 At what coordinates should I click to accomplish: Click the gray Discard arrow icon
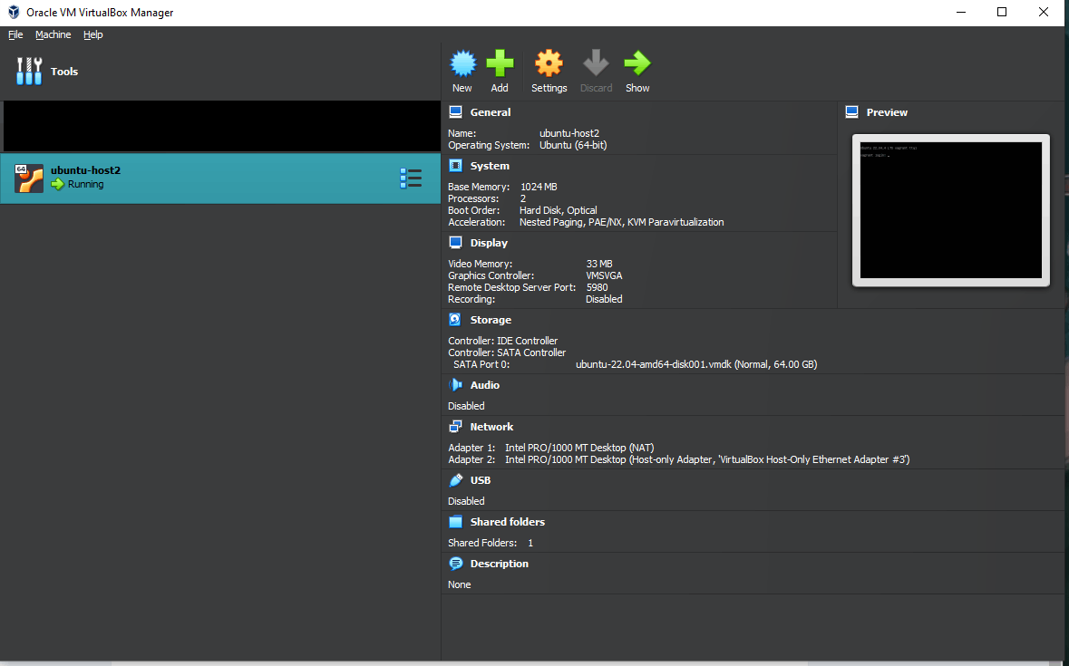point(596,63)
